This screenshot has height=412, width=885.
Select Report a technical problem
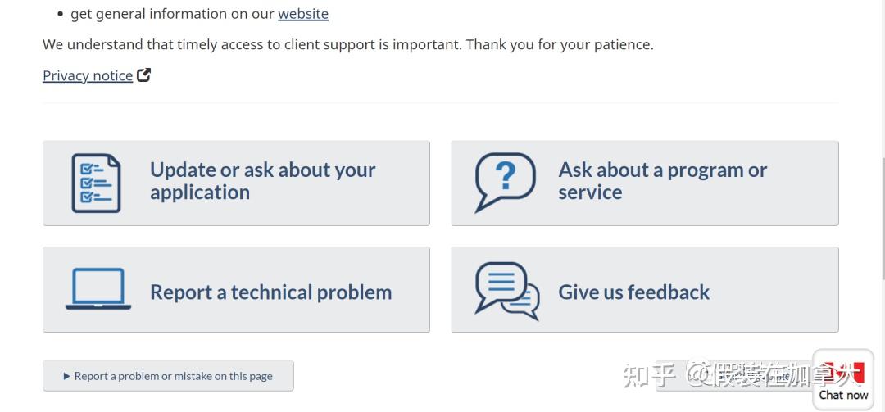(x=270, y=292)
